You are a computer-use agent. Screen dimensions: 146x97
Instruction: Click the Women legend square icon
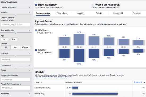pyautogui.click(x=36, y=30)
